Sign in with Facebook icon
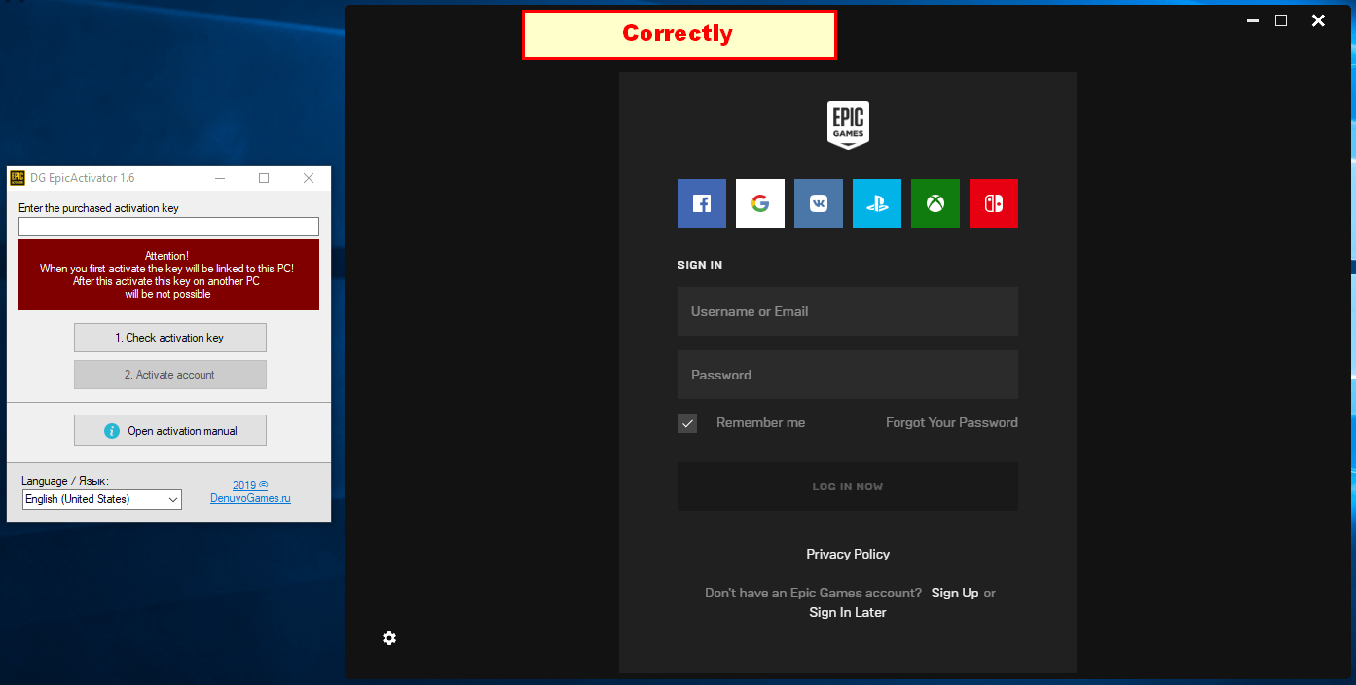The height and width of the screenshot is (685, 1356). pos(702,203)
